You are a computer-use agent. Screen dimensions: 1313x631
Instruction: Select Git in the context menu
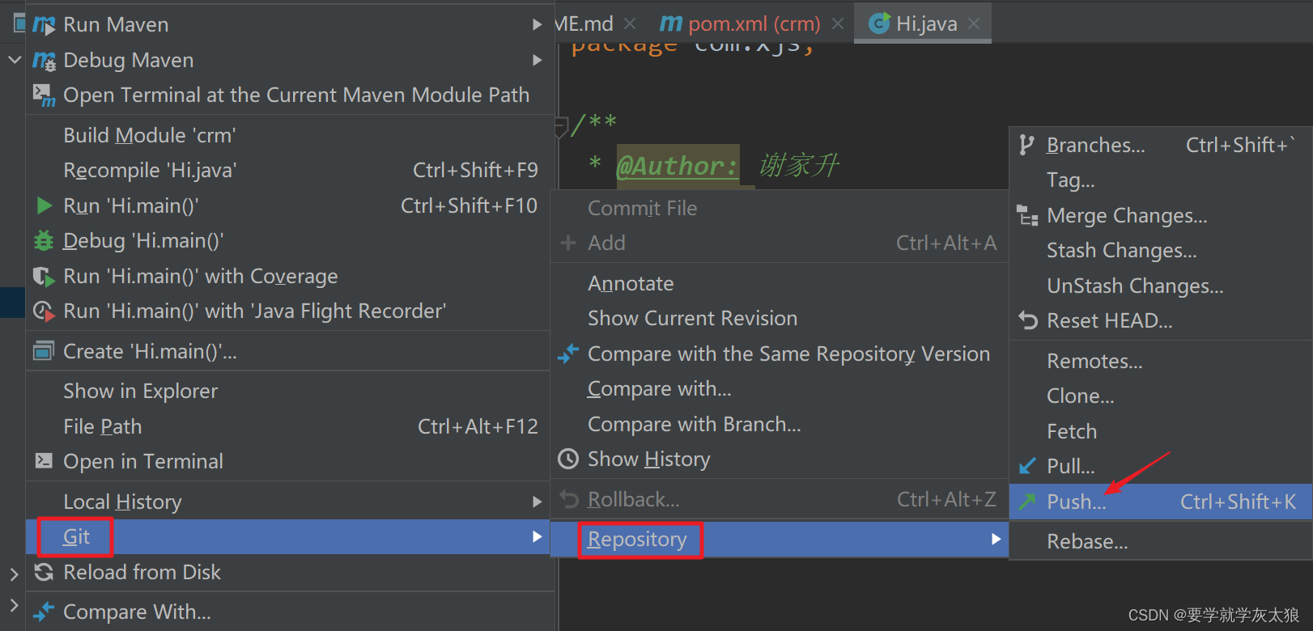[287, 536]
